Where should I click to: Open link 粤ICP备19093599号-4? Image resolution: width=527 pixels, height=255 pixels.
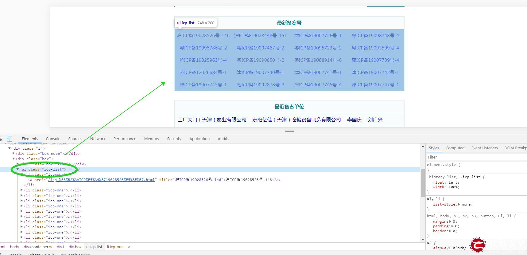tap(375, 48)
